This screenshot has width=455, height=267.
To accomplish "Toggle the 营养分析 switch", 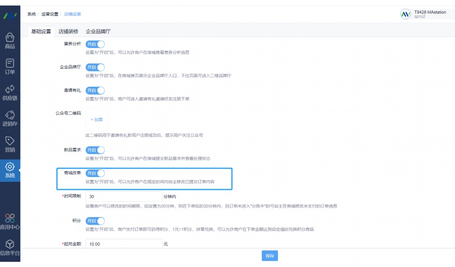I will coord(95,44).
